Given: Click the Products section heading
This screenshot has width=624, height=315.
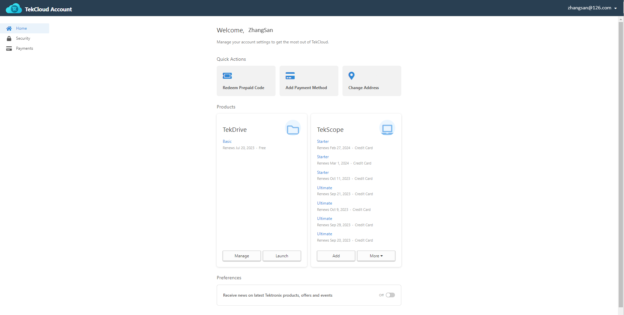Looking at the screenshot, I should coord(226,107).
